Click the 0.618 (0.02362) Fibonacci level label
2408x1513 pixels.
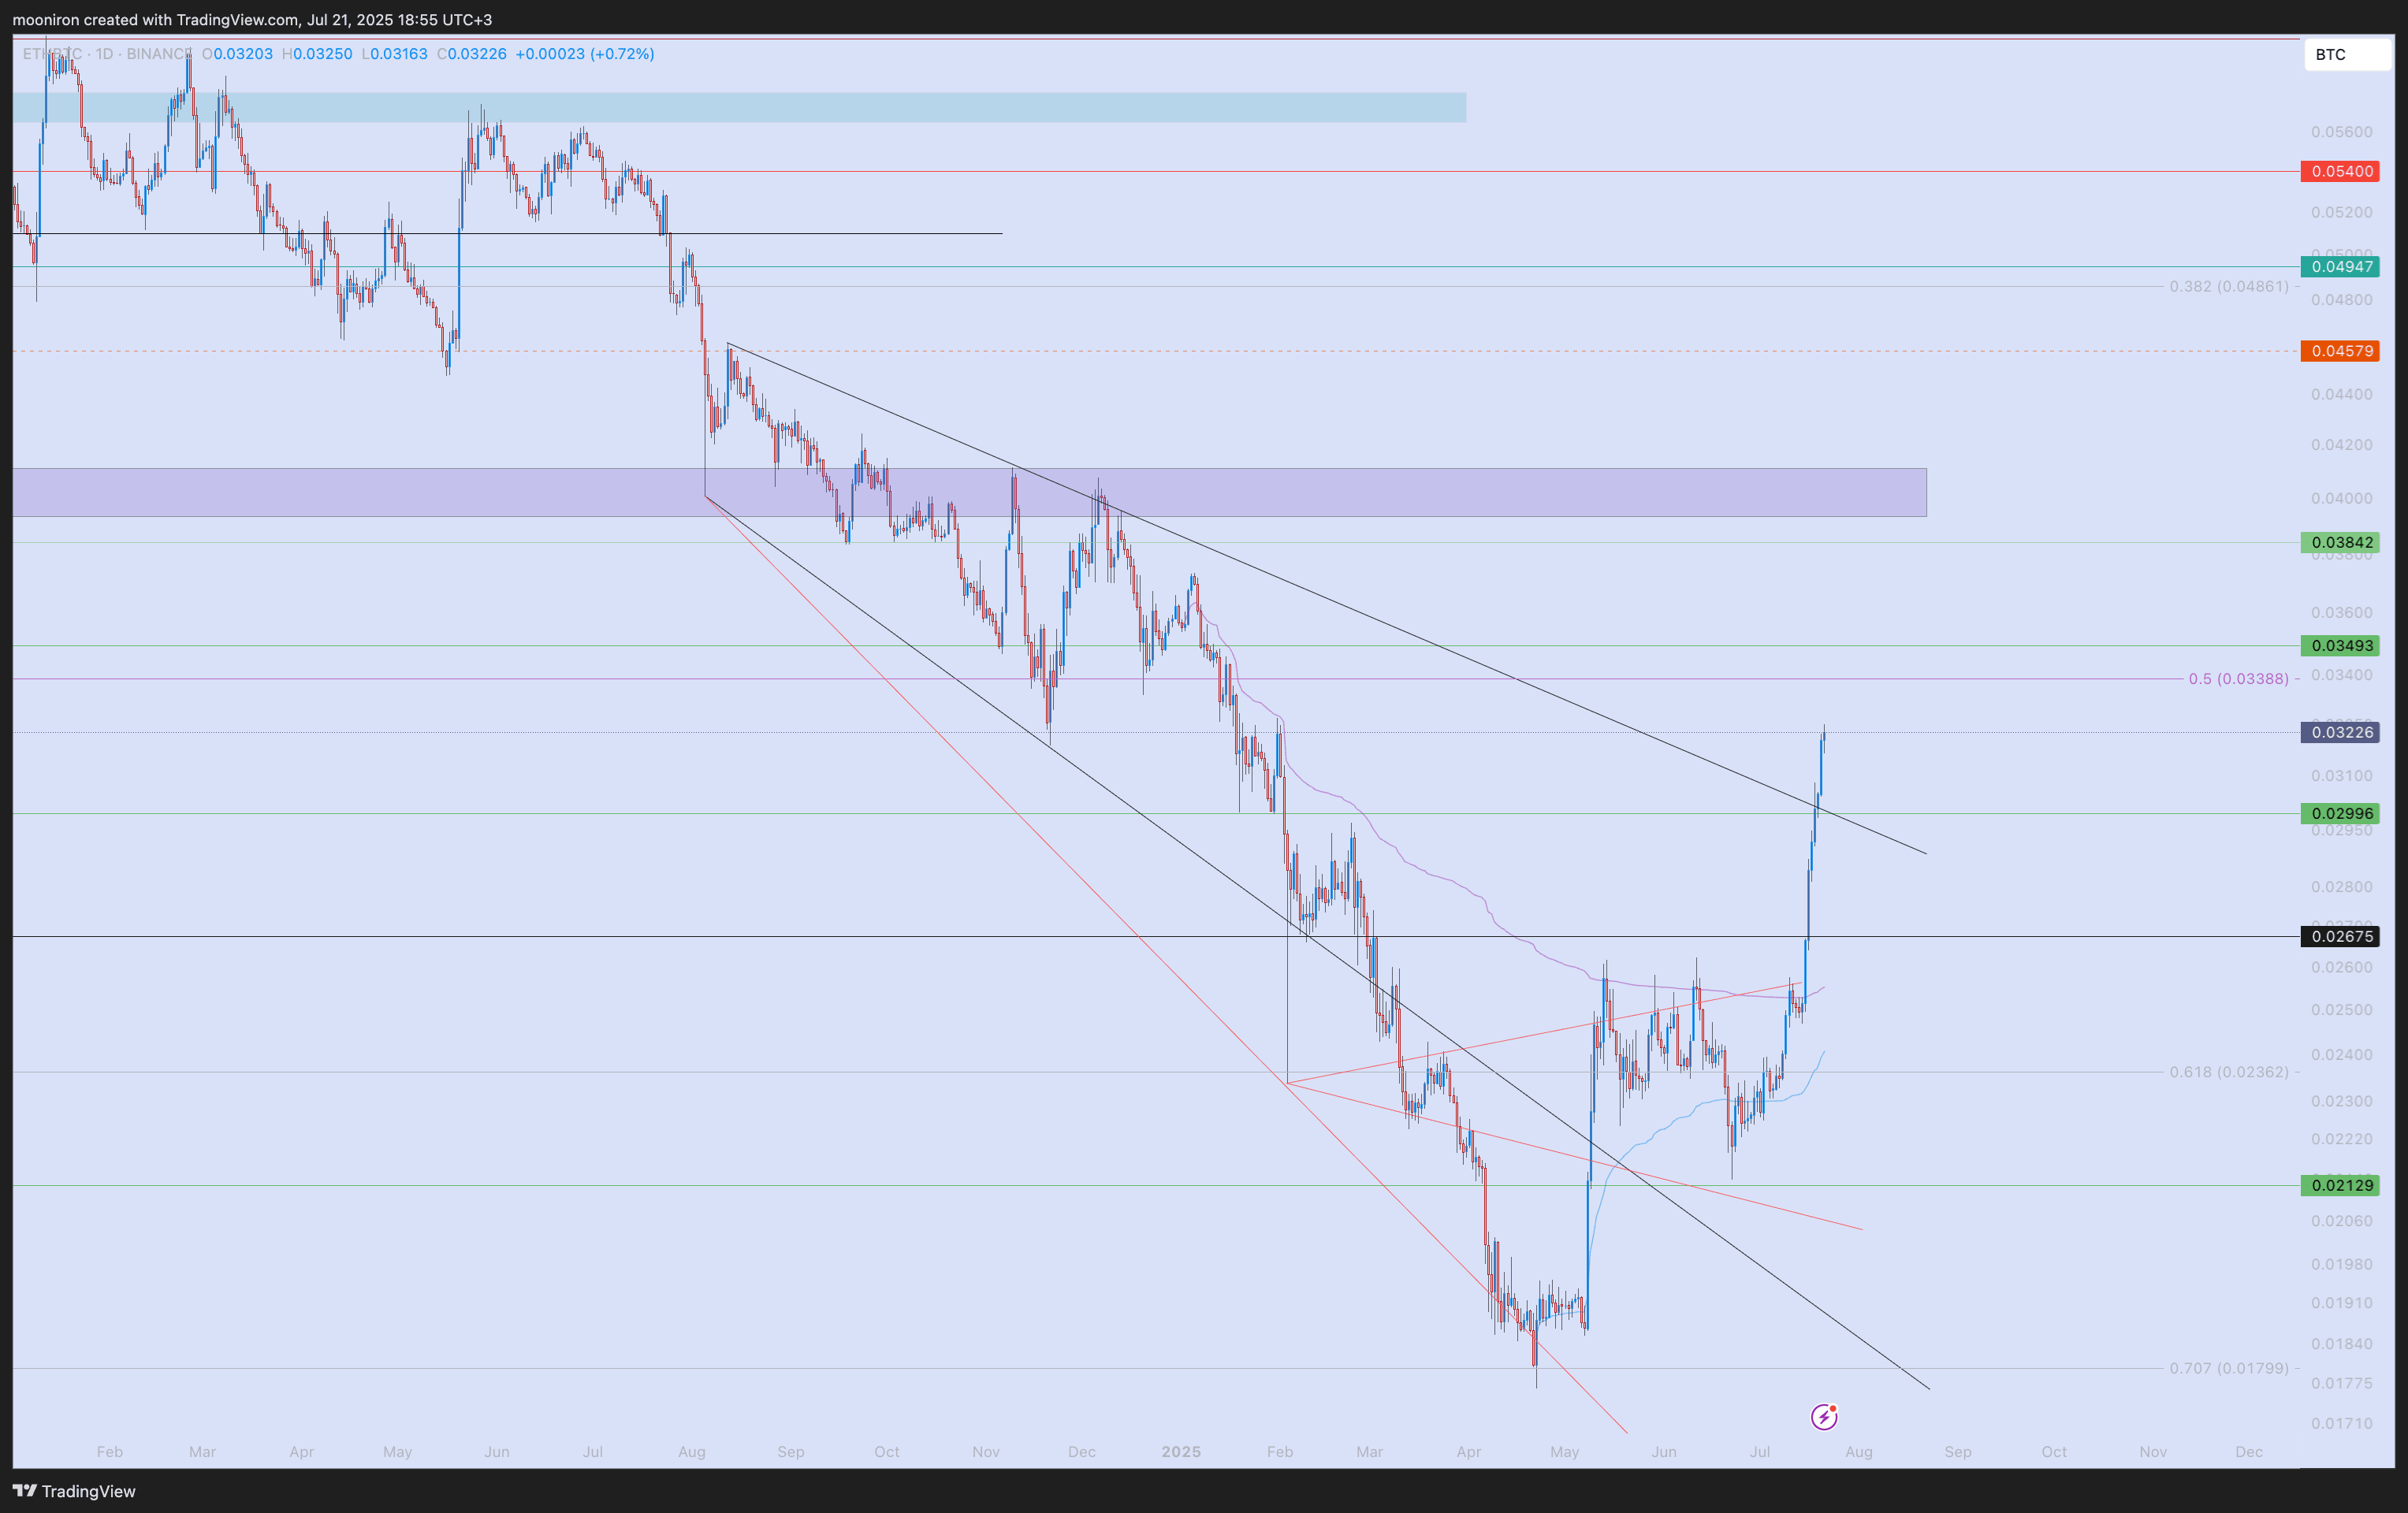pos(2228,1072)
